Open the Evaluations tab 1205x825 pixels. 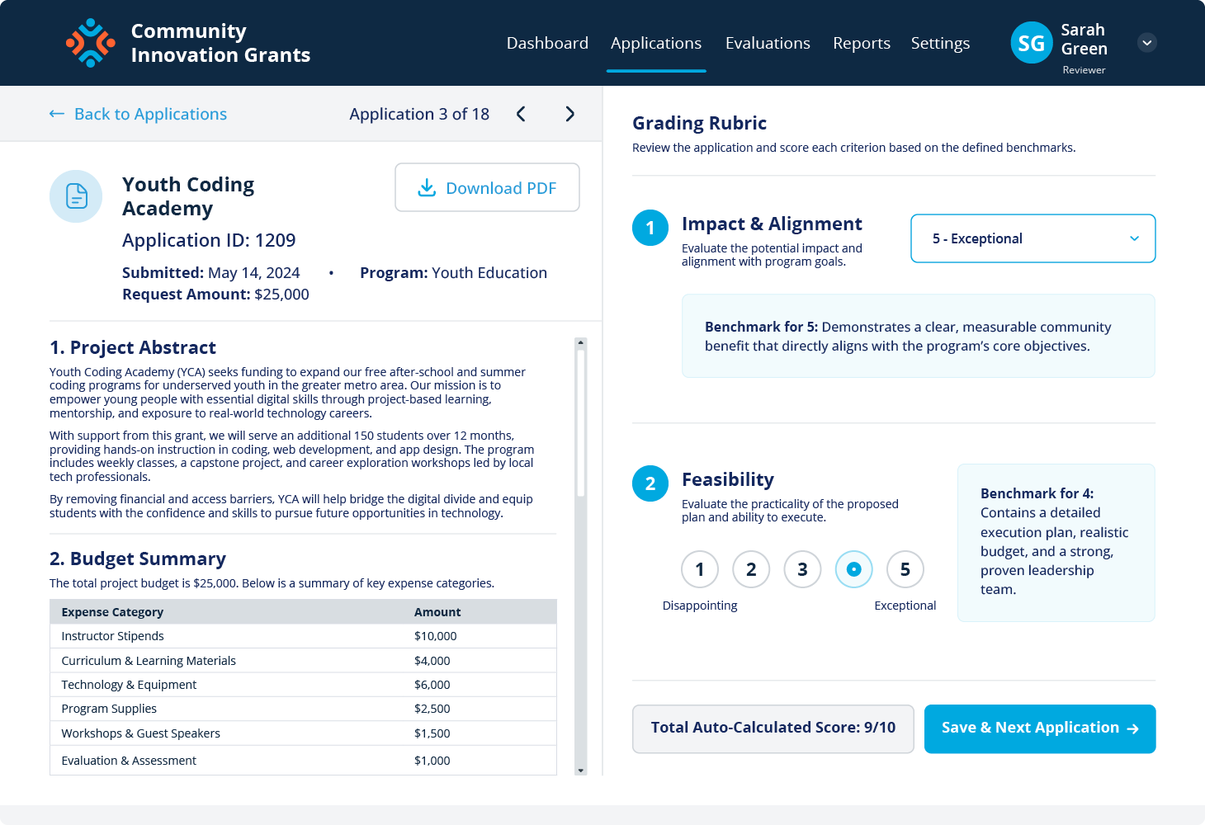coord(768,43)
